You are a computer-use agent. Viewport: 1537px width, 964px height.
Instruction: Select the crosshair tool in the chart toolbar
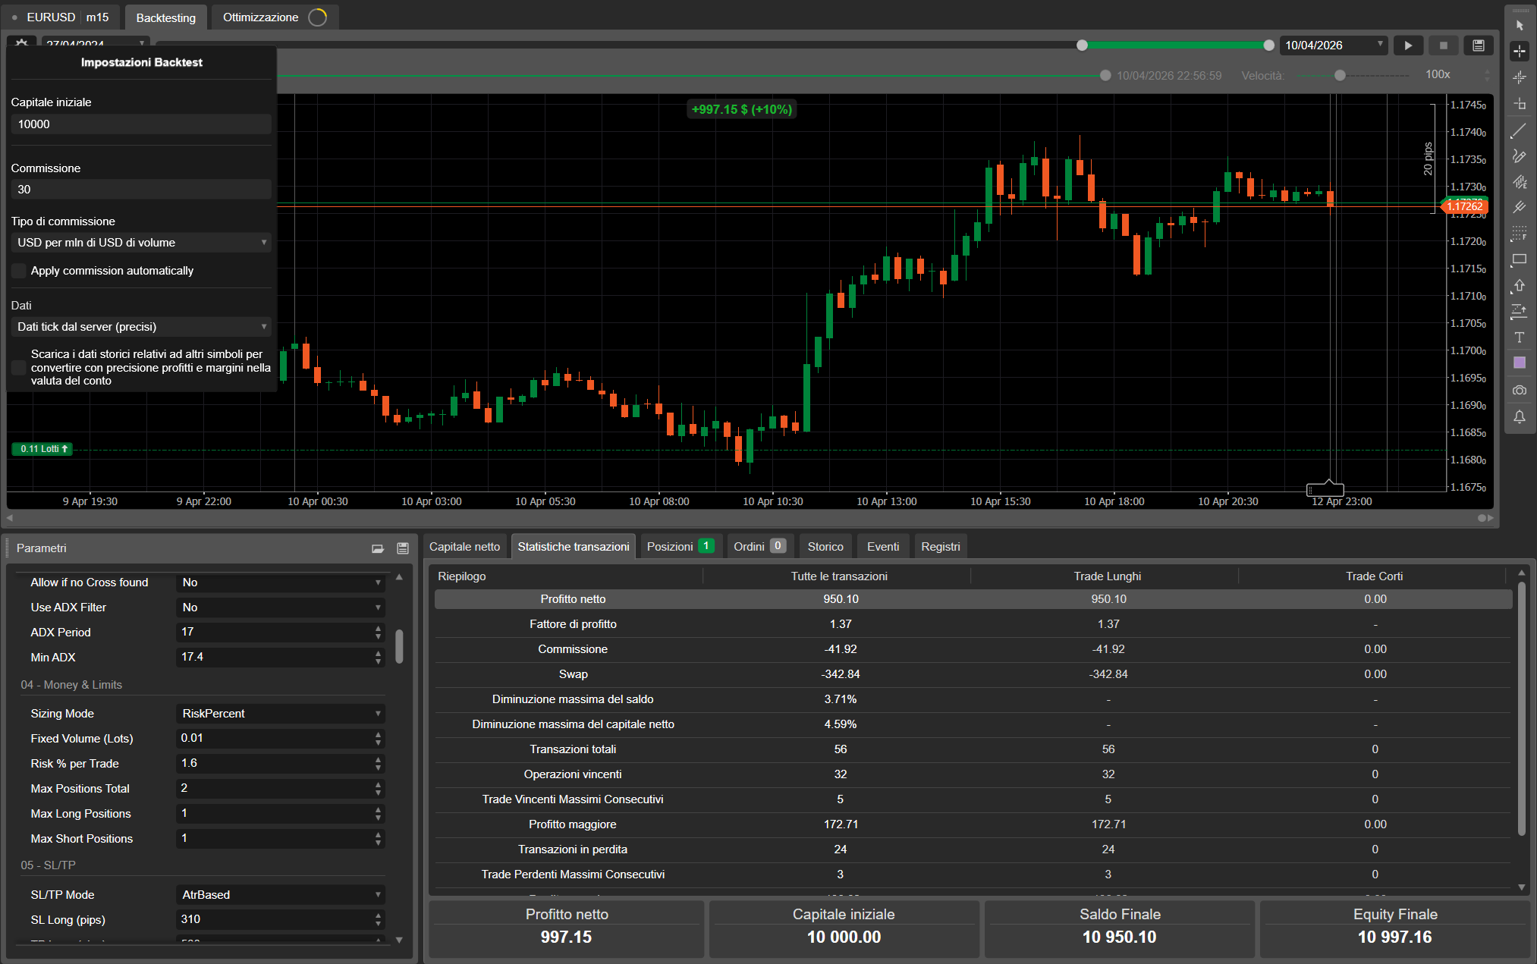(1520, 51)
